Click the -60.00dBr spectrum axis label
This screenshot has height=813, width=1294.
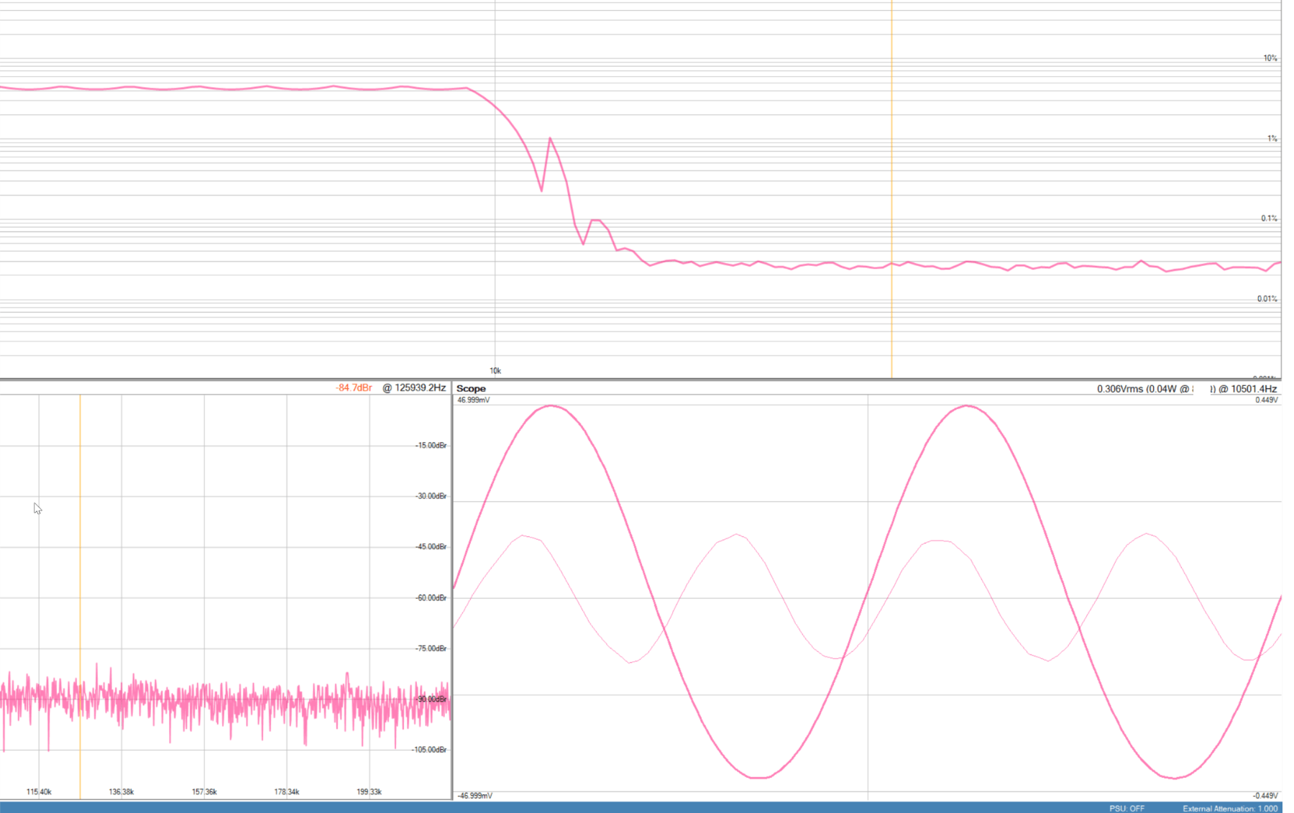[x=431, y=598]
